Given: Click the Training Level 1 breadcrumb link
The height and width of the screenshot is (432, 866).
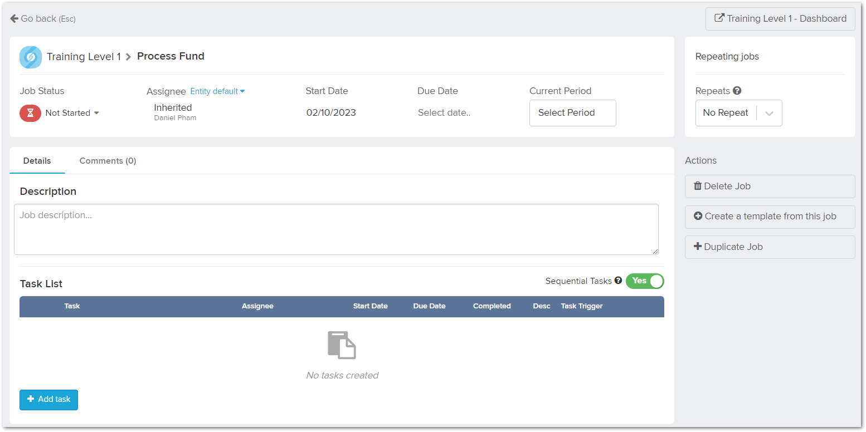Looking at the screenshot, I should (x=84, y=57).
